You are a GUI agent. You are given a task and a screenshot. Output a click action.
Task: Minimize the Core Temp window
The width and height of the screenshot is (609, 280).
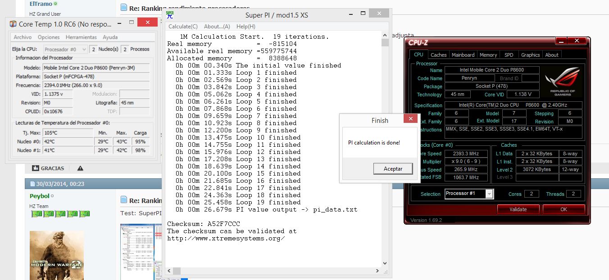(x=119, y=23)
